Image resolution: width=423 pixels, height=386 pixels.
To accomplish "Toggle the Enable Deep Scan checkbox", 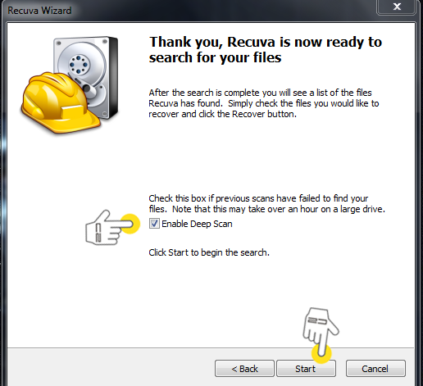I will [154, 224].
